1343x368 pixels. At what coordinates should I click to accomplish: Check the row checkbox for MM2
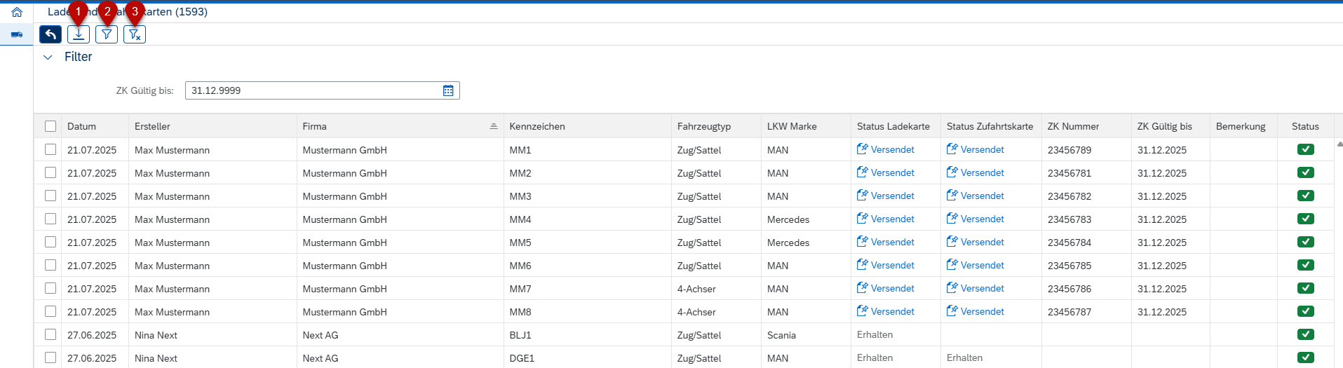(x=50, y=172)
